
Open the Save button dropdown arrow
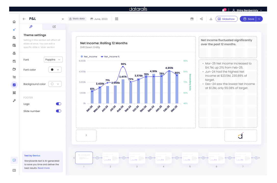tap(259, 19)
